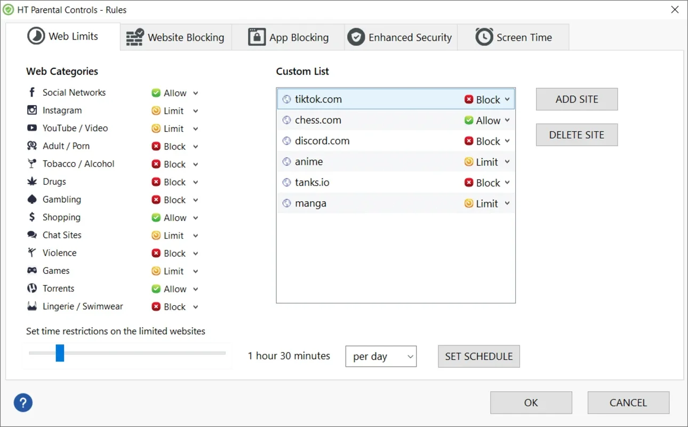Expand the Gambling rule dropdown
The width and height of the screenshot is (688, 427).
tap(196, 200)
